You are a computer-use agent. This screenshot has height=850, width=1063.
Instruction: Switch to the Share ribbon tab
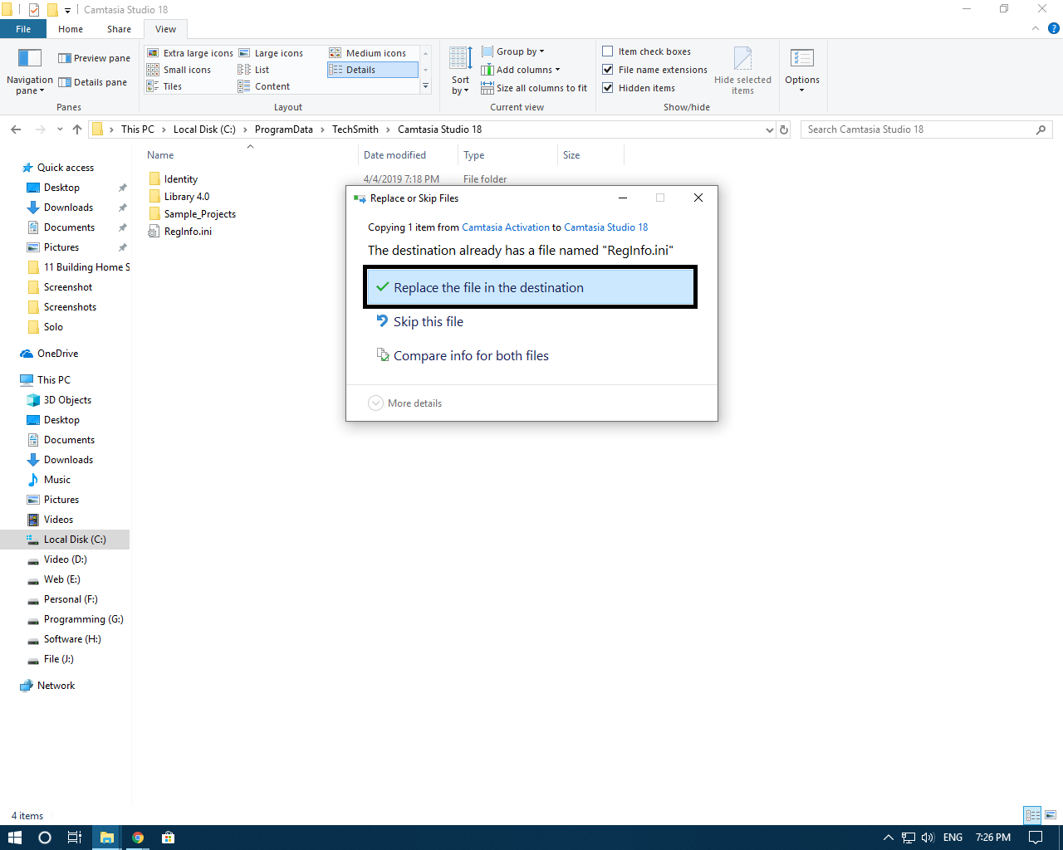point(119,29)
